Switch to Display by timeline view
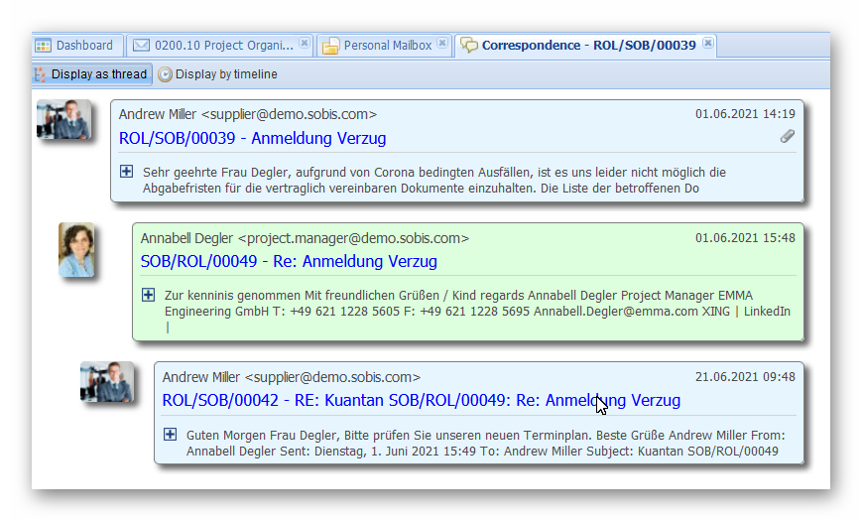Image resolution: width=862 pixels, height=521 pixels. click(218, 74)
